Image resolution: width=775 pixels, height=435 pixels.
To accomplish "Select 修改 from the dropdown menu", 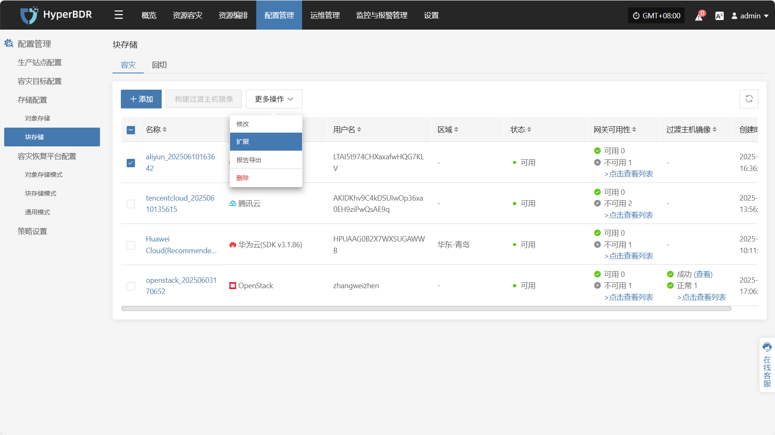I will pos(266,124).
